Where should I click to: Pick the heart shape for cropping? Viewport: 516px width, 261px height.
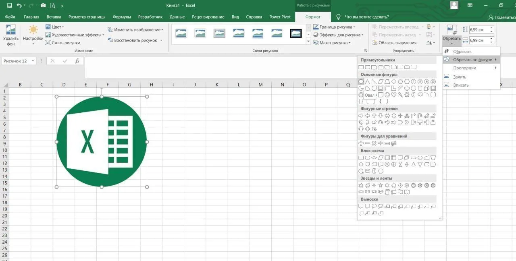393,95
